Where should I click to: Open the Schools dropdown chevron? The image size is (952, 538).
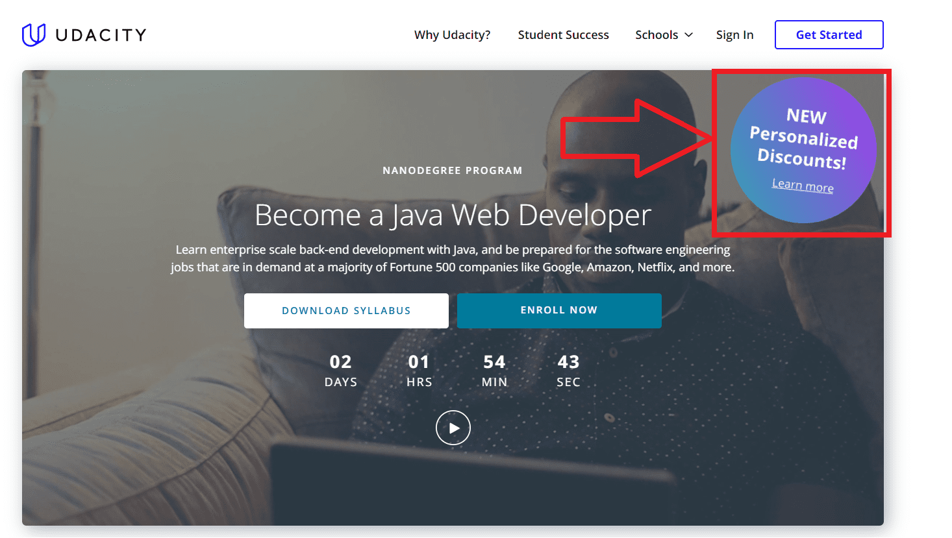(690, 35)
